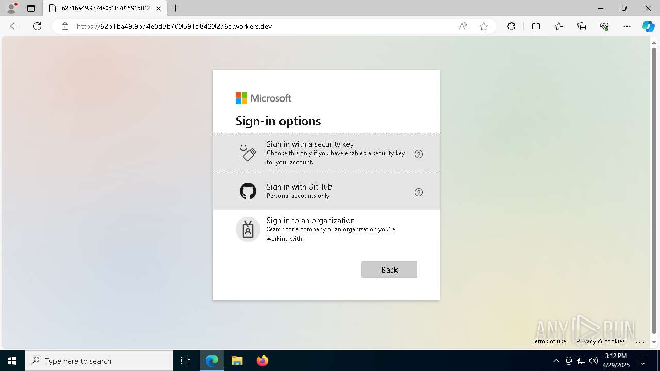Open the browser profile icon
660x371 pixels.
coord(11,8)
